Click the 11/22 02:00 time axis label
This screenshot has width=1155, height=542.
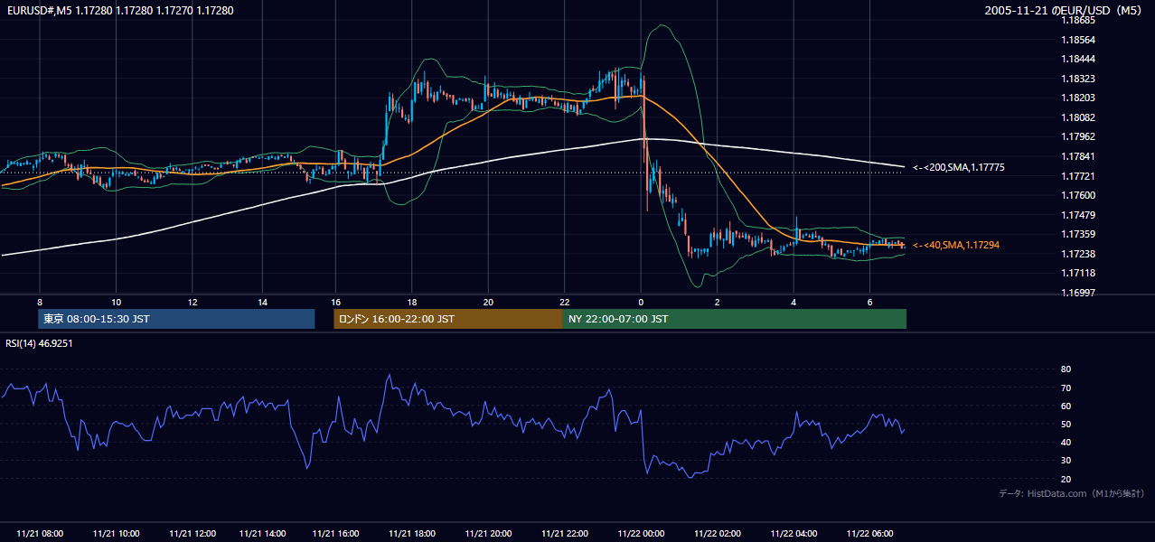click(717, 534)
